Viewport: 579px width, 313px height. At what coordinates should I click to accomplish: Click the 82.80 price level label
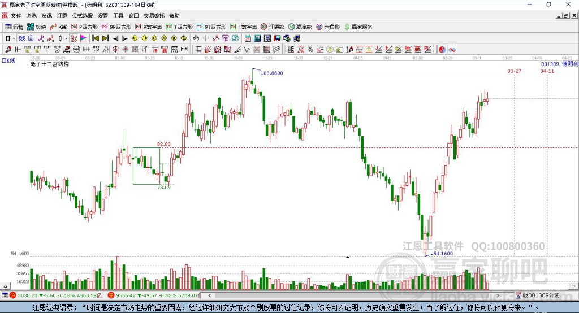(x=163, y=144)
